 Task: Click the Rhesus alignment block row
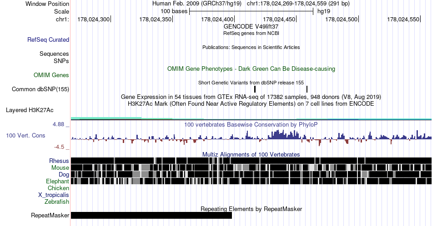[251, 161]
